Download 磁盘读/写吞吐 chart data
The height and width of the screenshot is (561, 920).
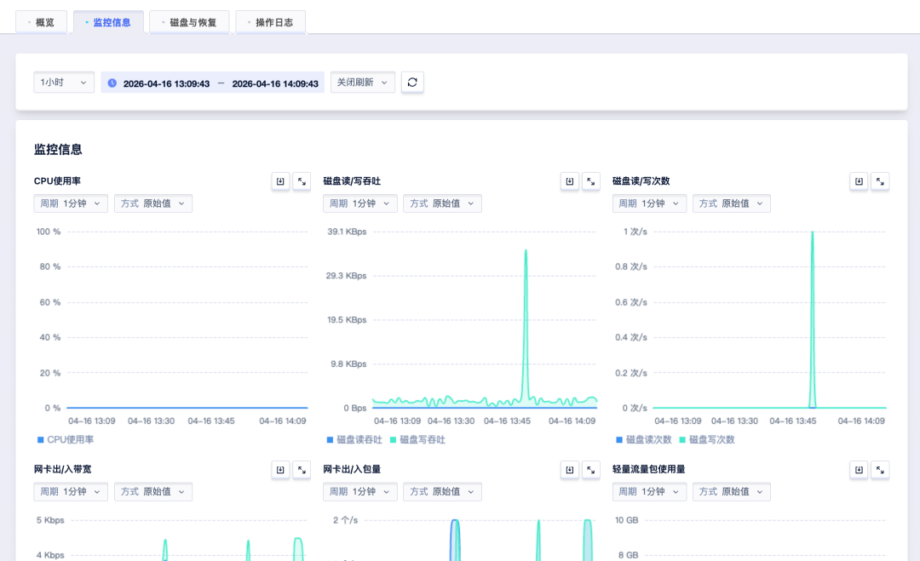click(570, 181)
